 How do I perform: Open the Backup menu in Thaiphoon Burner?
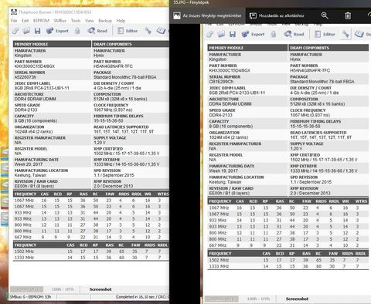tap(105, 21)
